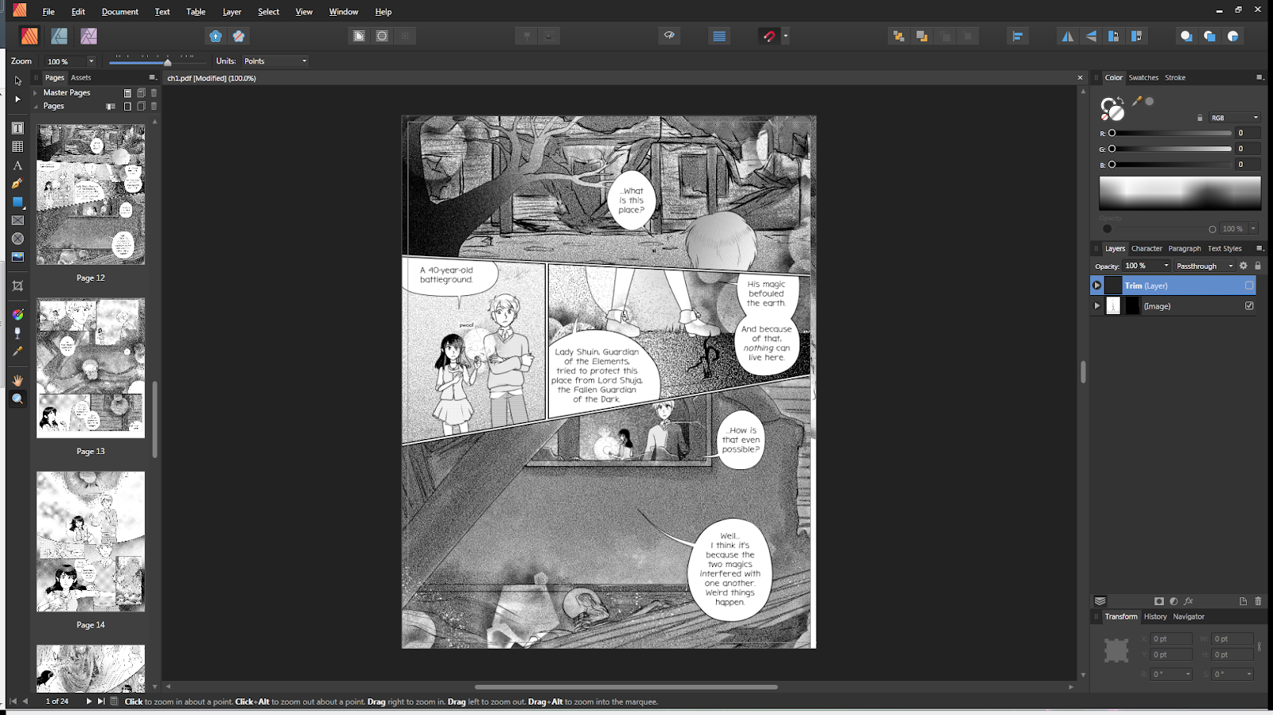Expand the Master Pages section
This screenshot has width=1273, height=715.
pyautogui.click(x=35, y=93)
